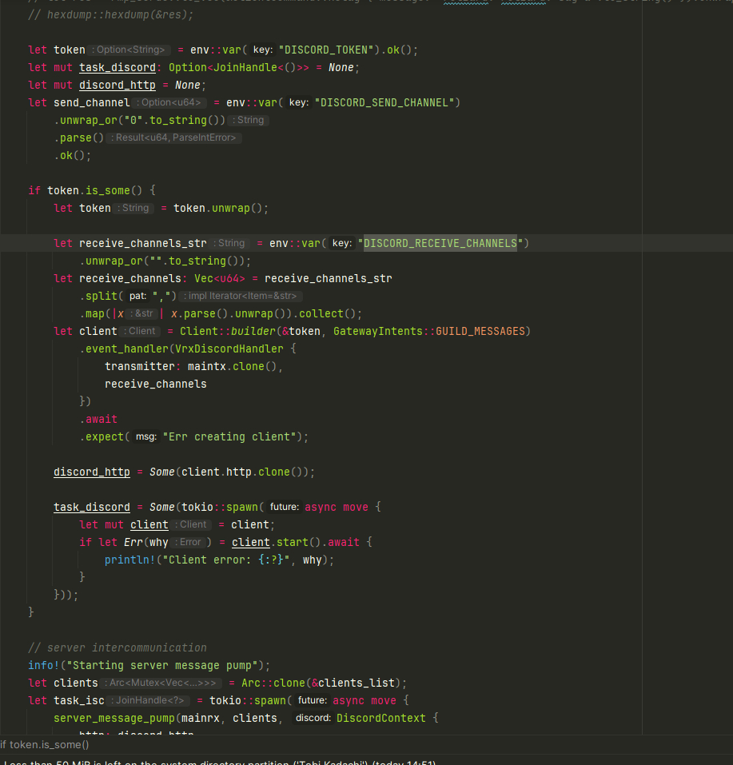Screen dimensions: 733x765
Task: Click the Error type hint beside "why"
Action: point(189,542)
